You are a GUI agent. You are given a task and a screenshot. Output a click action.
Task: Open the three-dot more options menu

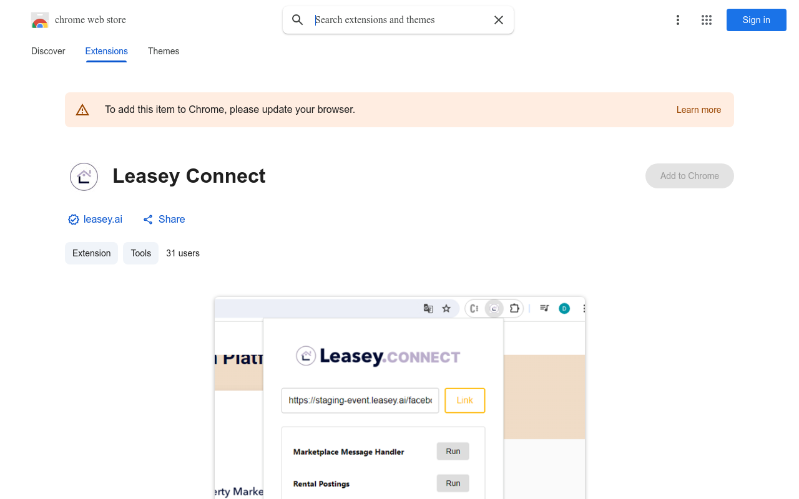677,20
